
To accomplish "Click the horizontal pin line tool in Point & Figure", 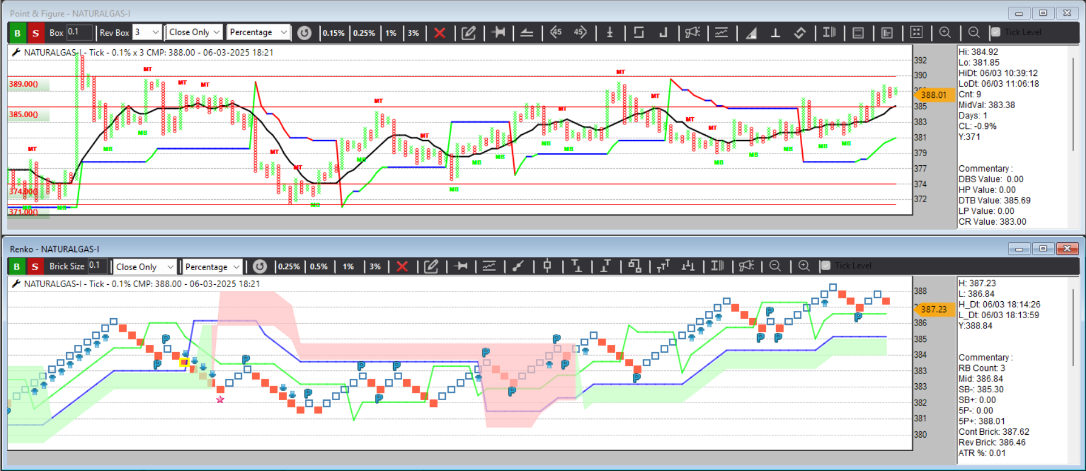I will pyautogui.click(x=499, y=32).
